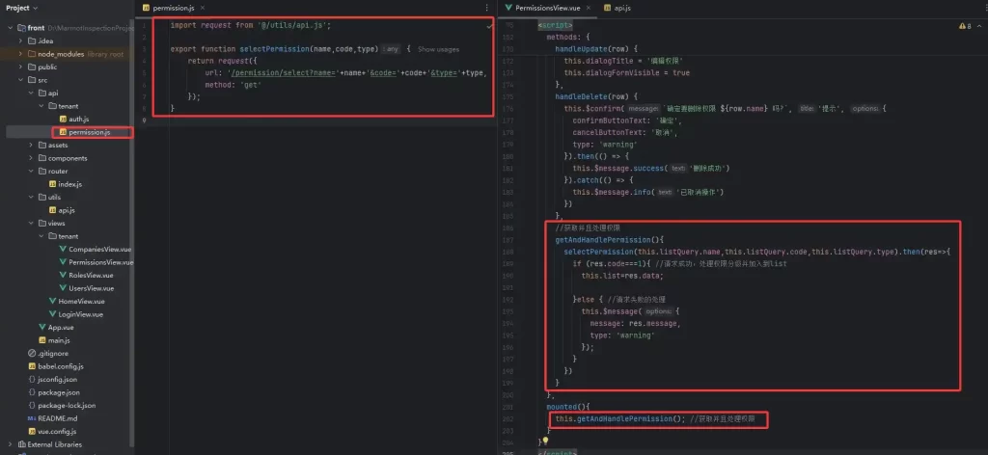Click the Show usages inlay hint
This screenshot has height=455, width=988.
click(437, 48)
